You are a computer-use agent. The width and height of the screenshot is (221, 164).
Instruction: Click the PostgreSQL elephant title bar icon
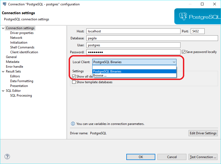[5, 4]
